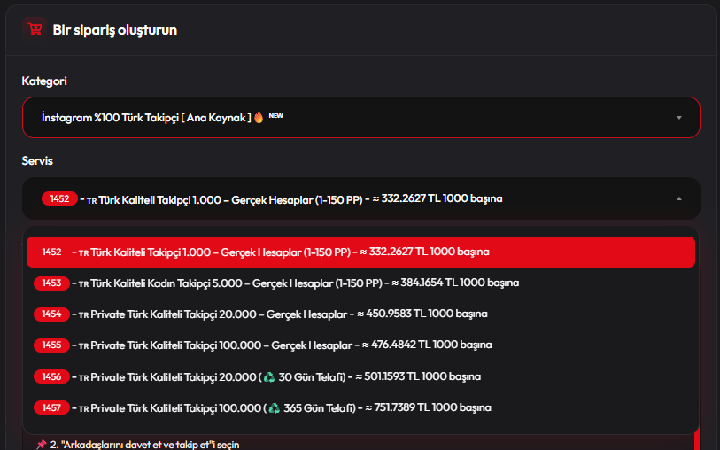Click the selected Servis combo box
Image resolution: width=720 pixels, height=450 pixels.
354,198
